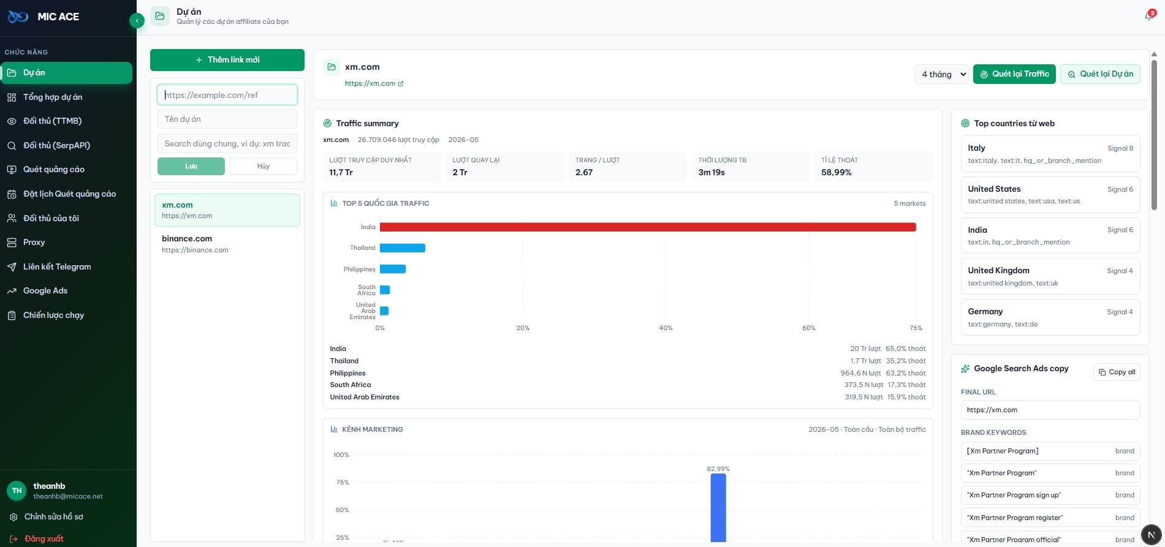Click the Lưu button
1165x547 pixels.
[x=191, y=166]
